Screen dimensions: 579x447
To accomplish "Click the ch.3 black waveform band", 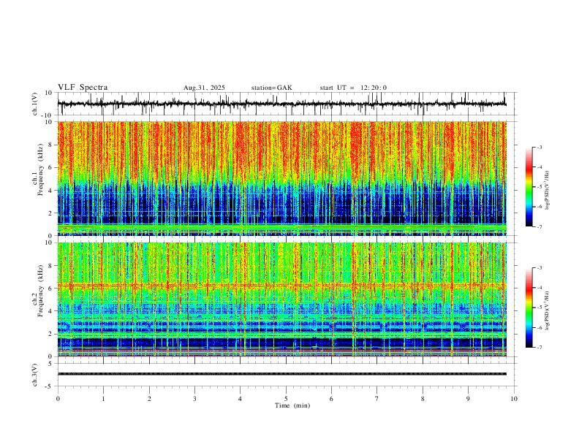I will click(281, 374).
